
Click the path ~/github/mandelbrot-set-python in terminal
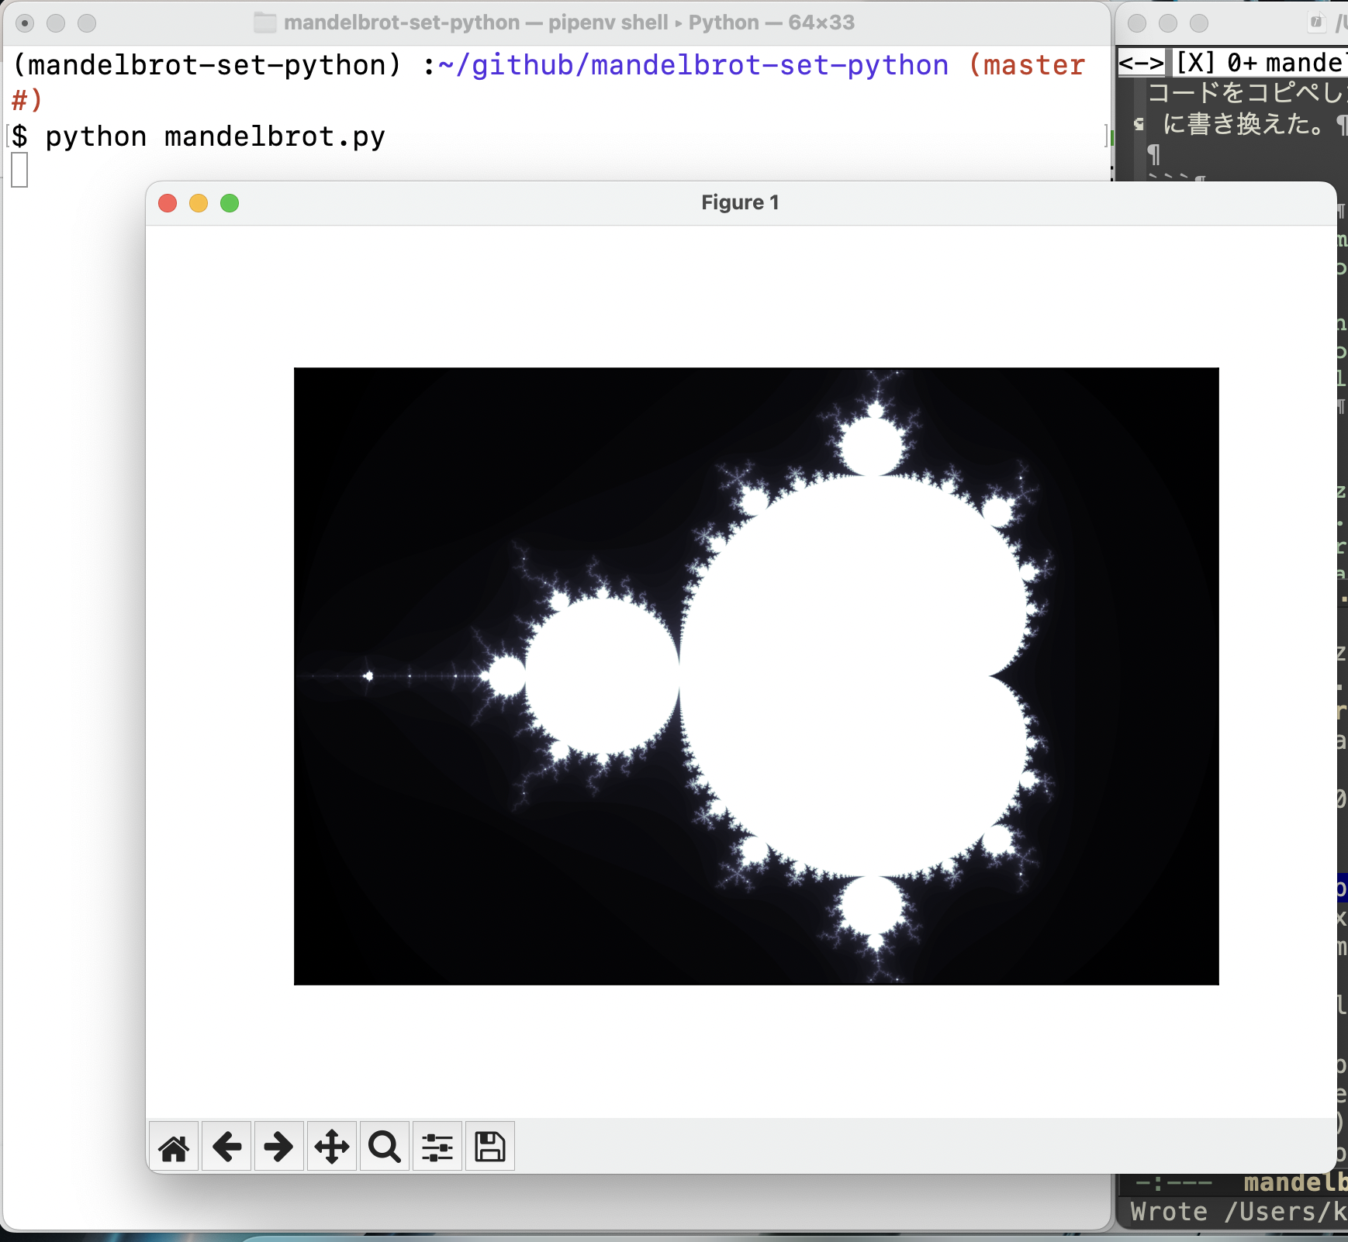(x=693, y=65)
